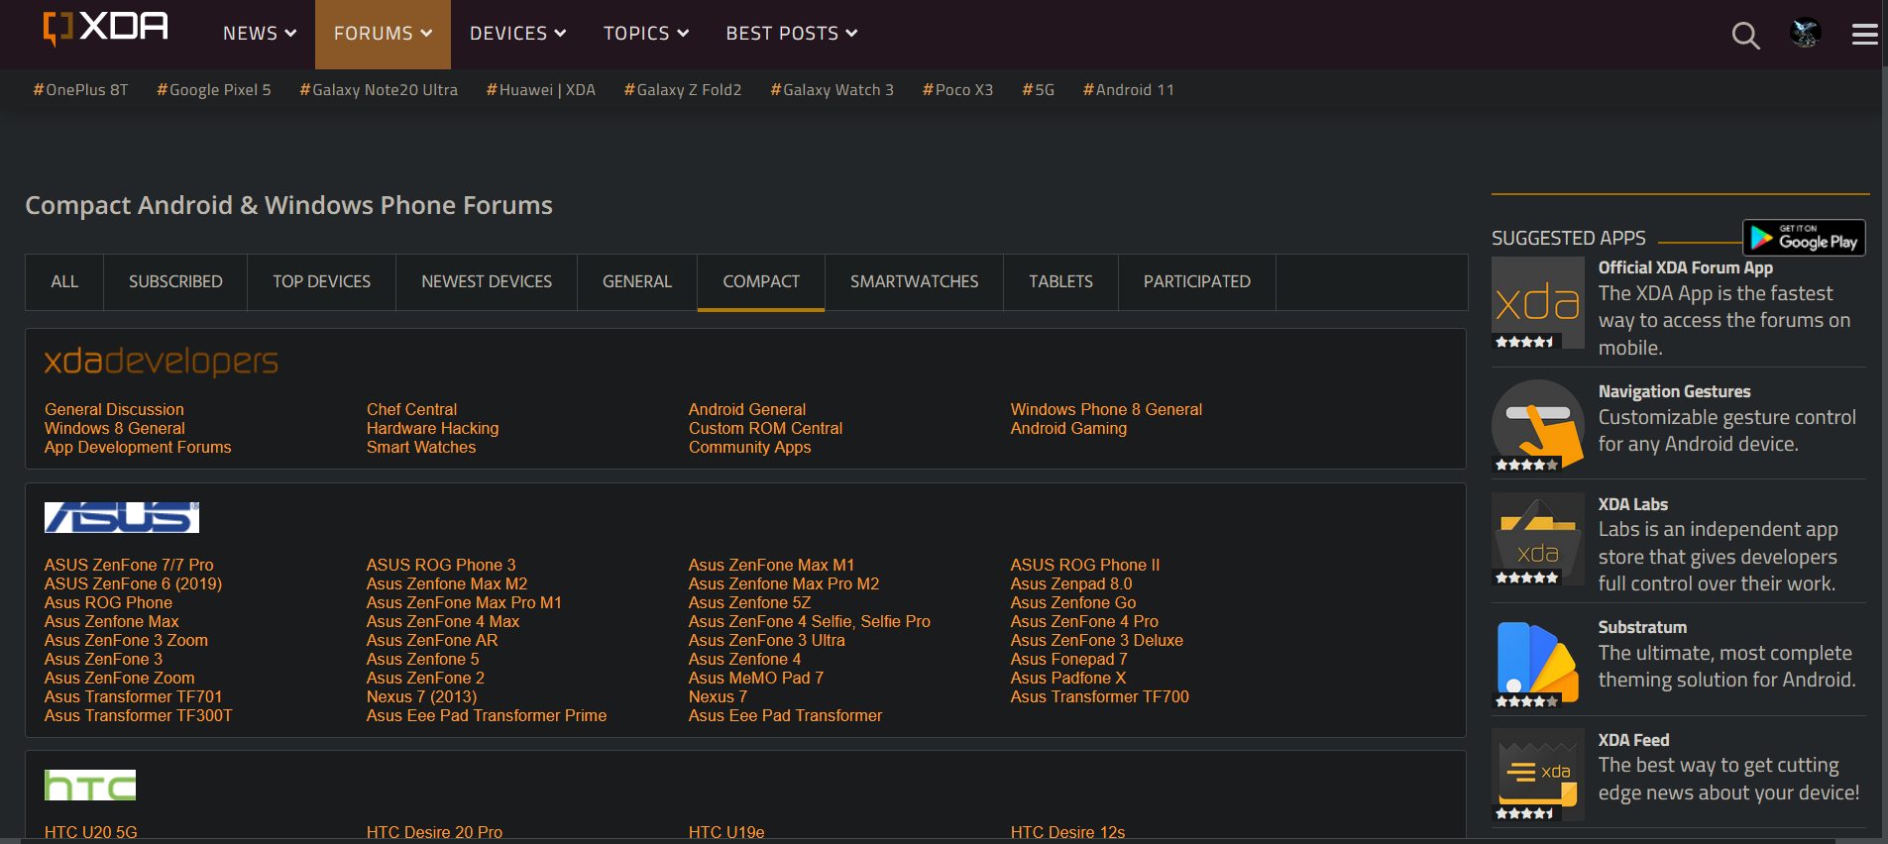Switch to the ALL tab
This screenshot has width=1888, height=844.
point(64,282)
